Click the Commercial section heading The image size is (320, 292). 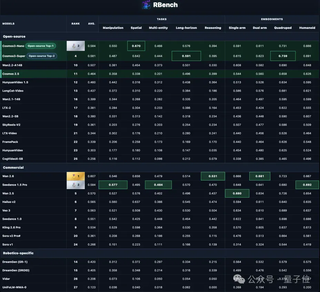pos(13,167)
